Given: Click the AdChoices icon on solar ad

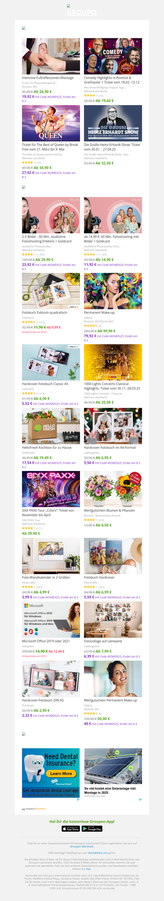Looking at the screenshot, I should click(140, 799).
